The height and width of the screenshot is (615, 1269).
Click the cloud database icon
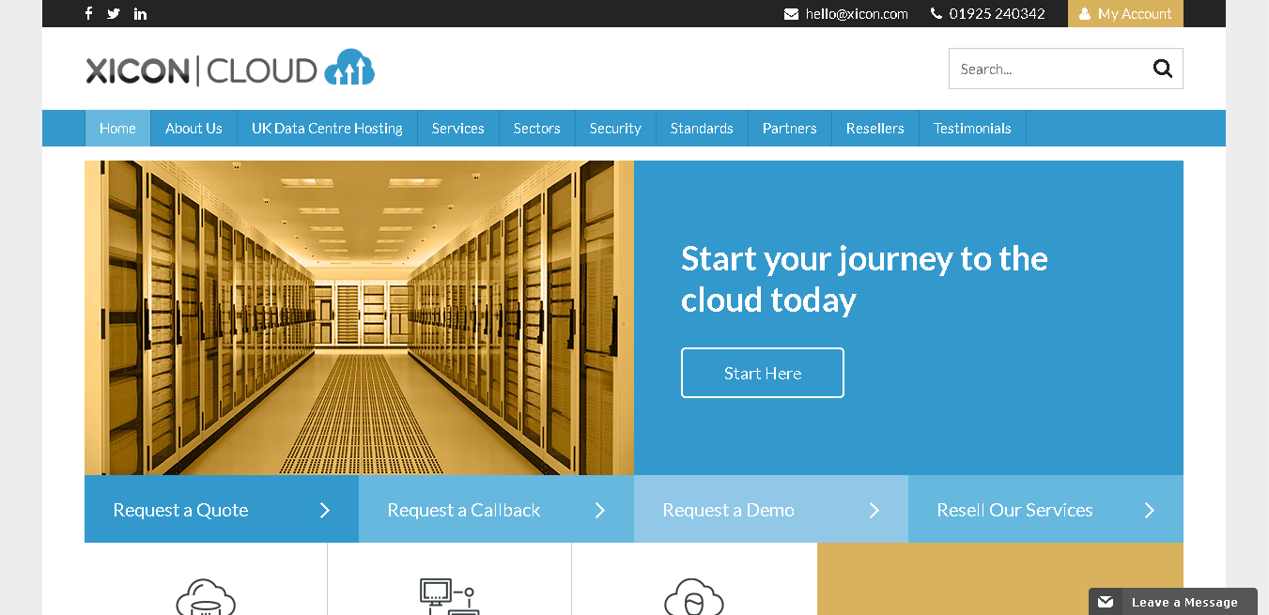tap(206, 596)
